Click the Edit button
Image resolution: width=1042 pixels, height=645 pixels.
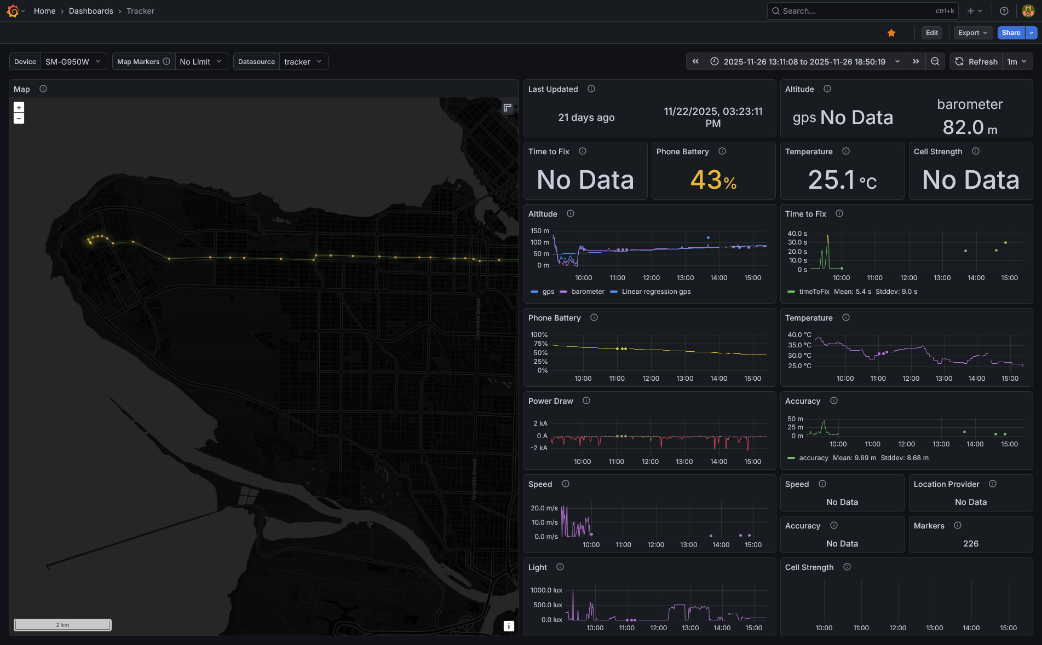click(x=931, y=32)
